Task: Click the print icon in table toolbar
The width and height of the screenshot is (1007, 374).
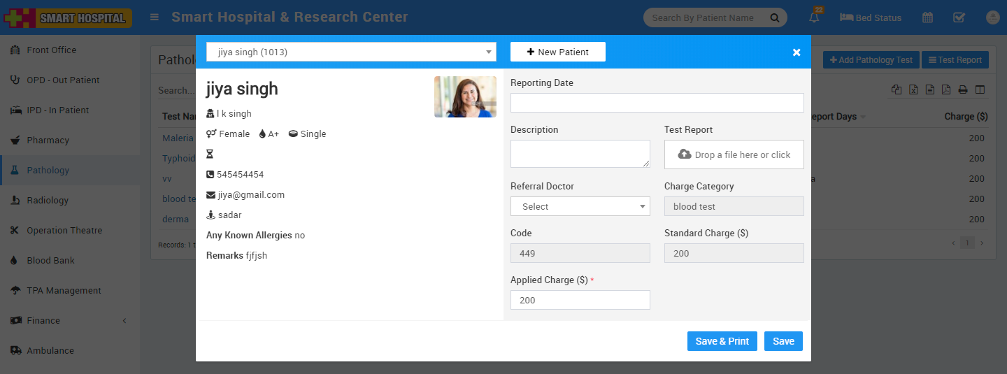Action: coord(963,89)
